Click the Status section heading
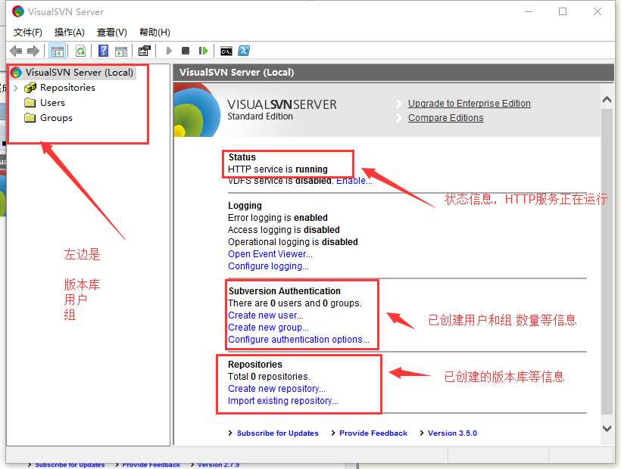This screenshot has width=621, height=469. pos(242,157)
